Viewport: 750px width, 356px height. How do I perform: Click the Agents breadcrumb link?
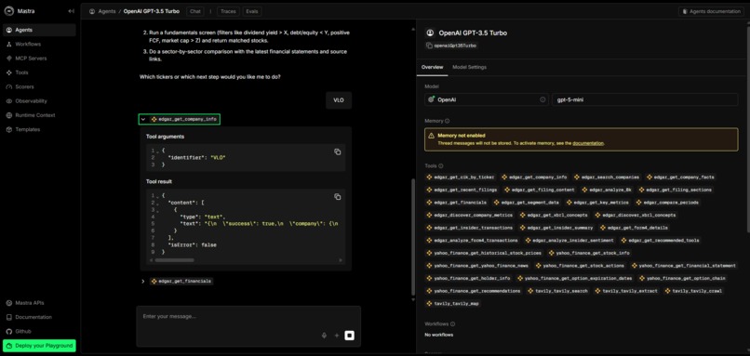point(107,11)
